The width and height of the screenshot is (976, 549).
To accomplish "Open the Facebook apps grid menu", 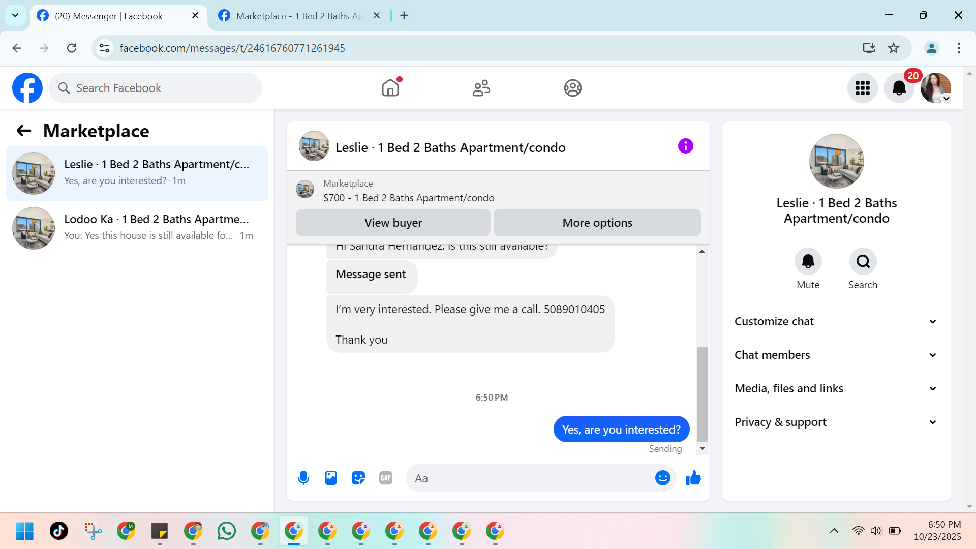I will pos(862,88).
